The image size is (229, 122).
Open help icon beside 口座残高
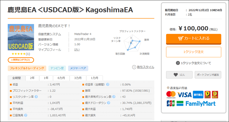26,115
